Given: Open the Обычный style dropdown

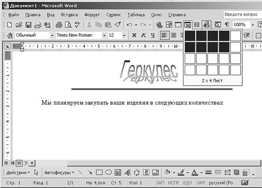Looking at the screenshot, I should click(52, 35).
